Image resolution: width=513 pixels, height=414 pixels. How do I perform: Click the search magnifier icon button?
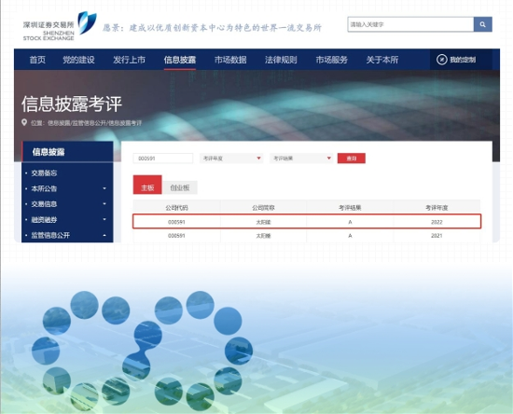tap(482, 24)
